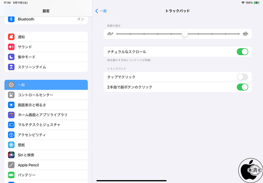Open the サウンド settings row
This screenshot has width=263, height=183.
point(46,47)
